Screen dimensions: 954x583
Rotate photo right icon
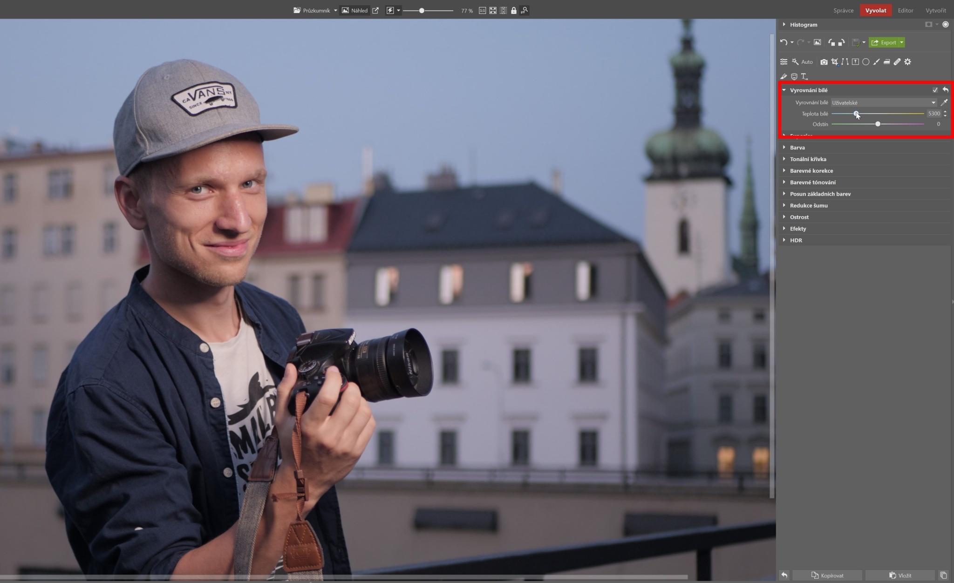pos(841,42)
